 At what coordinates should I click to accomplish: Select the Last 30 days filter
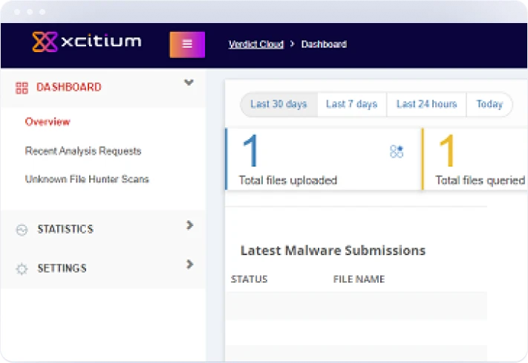click(x=278, y=104)
